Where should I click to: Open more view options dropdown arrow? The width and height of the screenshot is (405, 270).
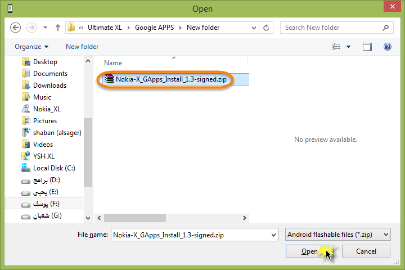(x=348, y=47)
